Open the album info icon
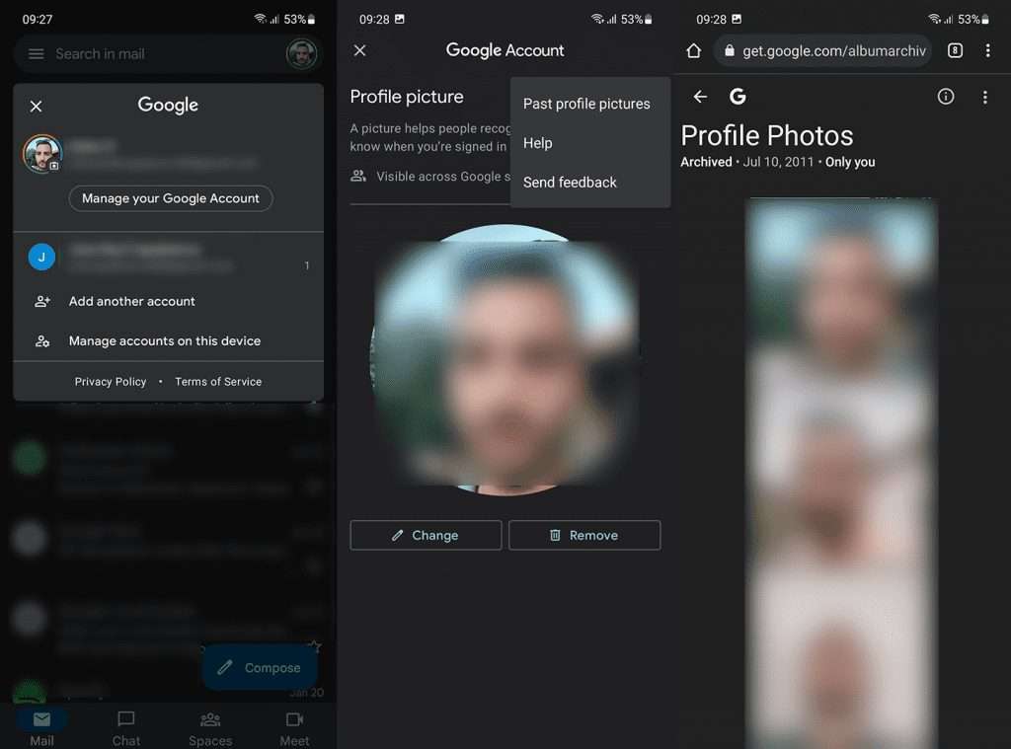 click(946, 97)
